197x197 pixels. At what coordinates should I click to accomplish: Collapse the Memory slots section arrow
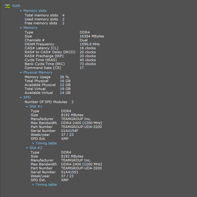[21, 11]
